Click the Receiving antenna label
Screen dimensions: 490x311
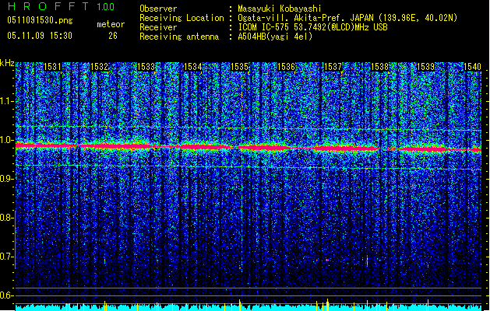tap(179, 37)
